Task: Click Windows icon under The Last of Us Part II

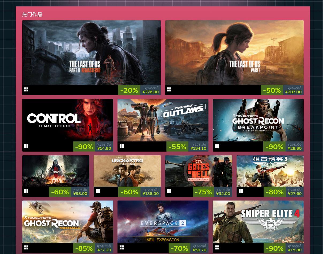Action: click(x=26, y=90)
